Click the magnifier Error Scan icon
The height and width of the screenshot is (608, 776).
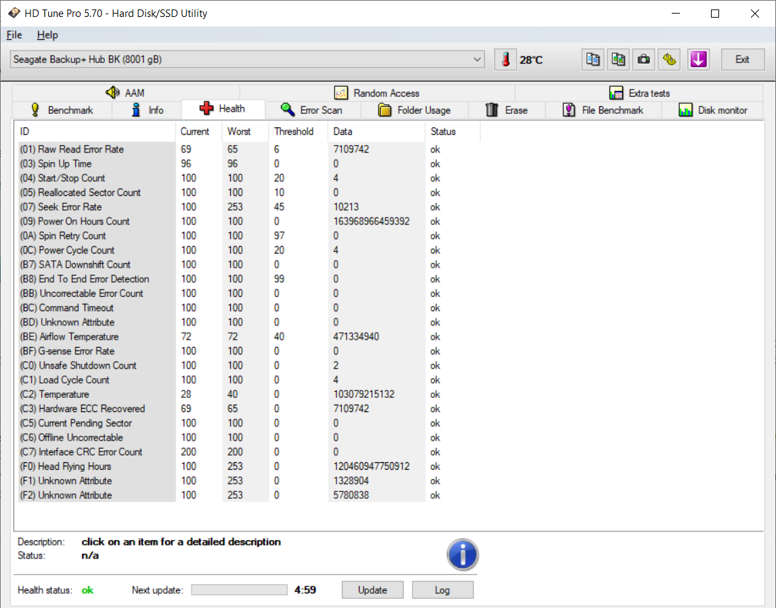(x=288, y=110)
